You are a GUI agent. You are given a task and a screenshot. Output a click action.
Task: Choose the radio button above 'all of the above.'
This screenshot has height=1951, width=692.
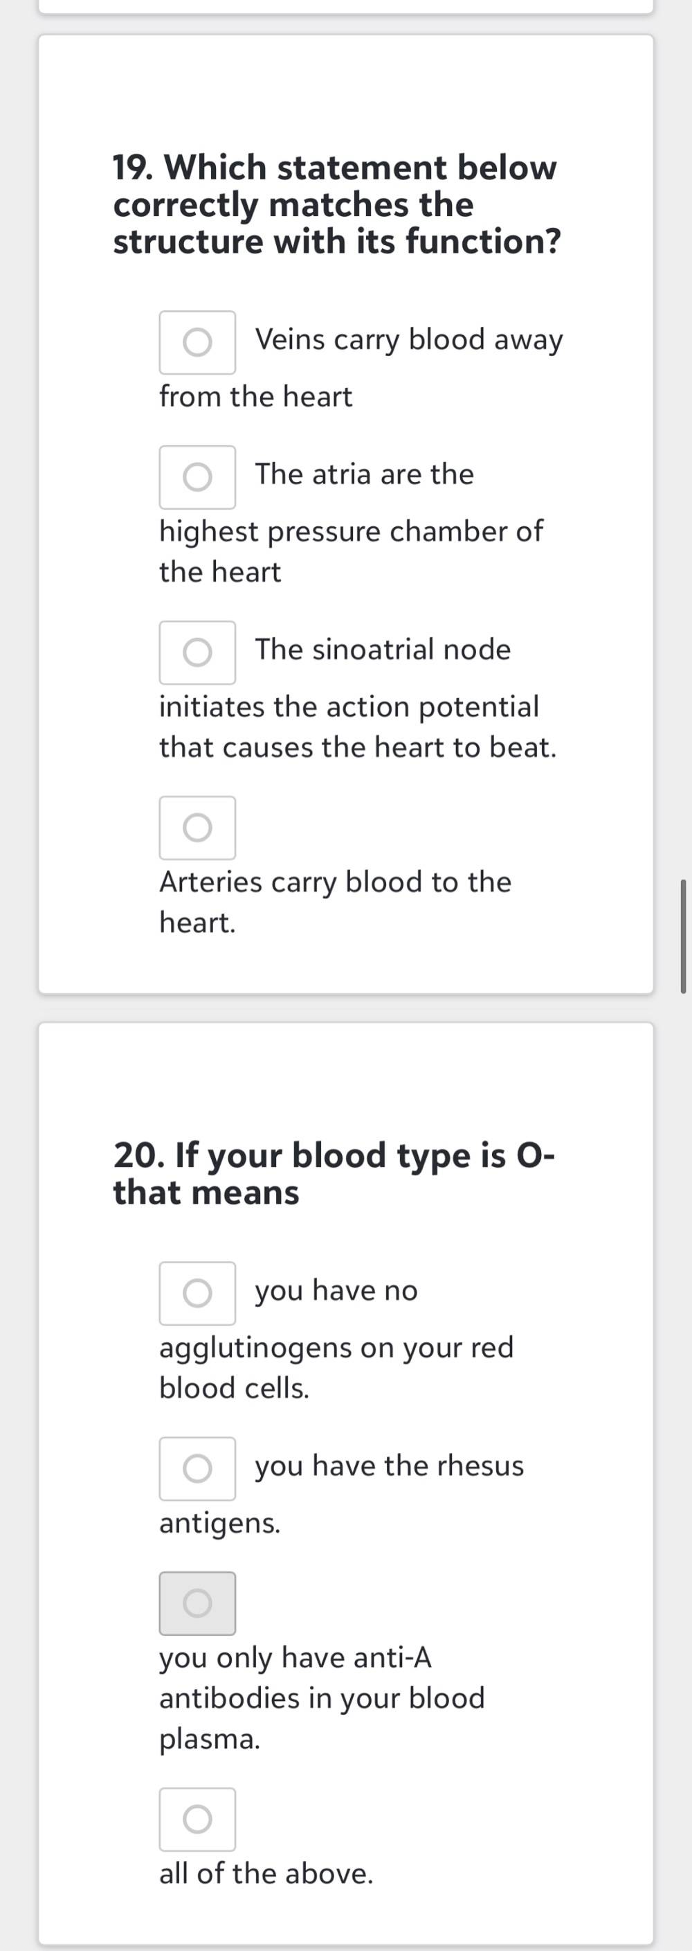coord(197,1819)
